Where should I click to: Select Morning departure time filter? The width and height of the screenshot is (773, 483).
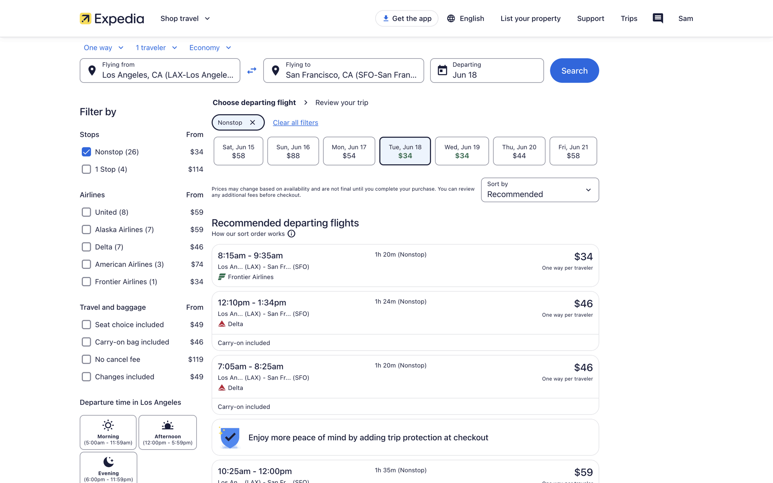pos(108,432)
